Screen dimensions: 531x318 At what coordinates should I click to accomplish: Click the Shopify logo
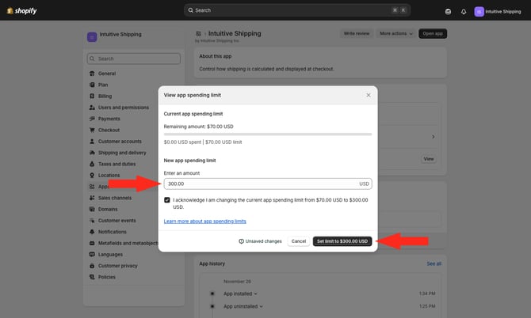21,10
